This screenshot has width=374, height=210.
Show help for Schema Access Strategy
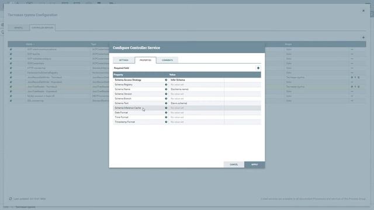(x=166, y=80)
